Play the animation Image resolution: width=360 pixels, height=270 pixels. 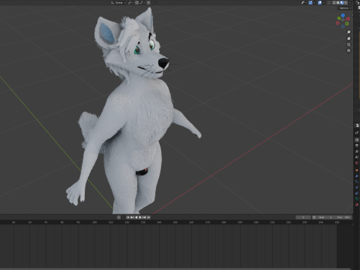click(x=140, y=217)
